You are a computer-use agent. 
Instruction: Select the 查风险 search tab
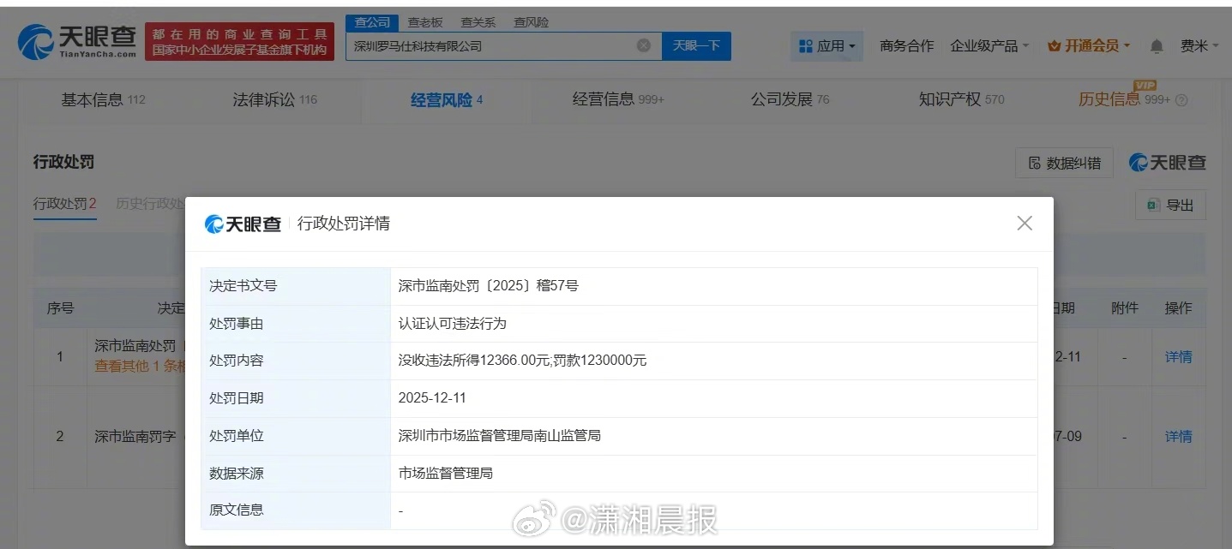pos(531,22)
